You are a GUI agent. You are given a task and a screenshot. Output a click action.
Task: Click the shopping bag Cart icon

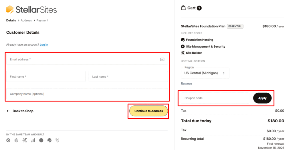[183, 8]
